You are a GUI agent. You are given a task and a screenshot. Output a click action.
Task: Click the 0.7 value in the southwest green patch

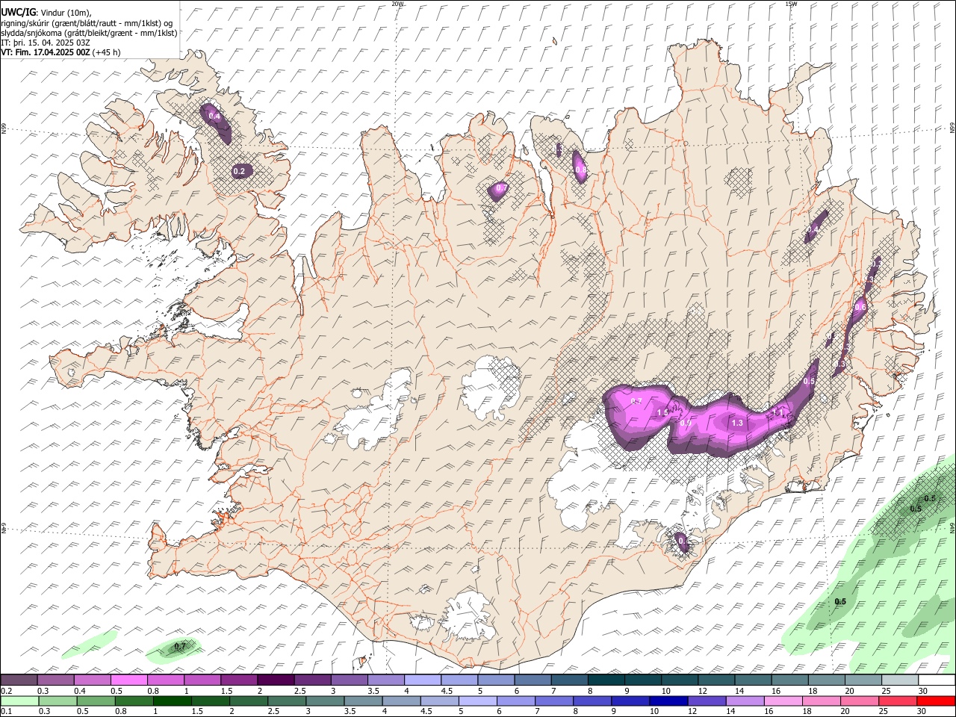pos(179,646)
